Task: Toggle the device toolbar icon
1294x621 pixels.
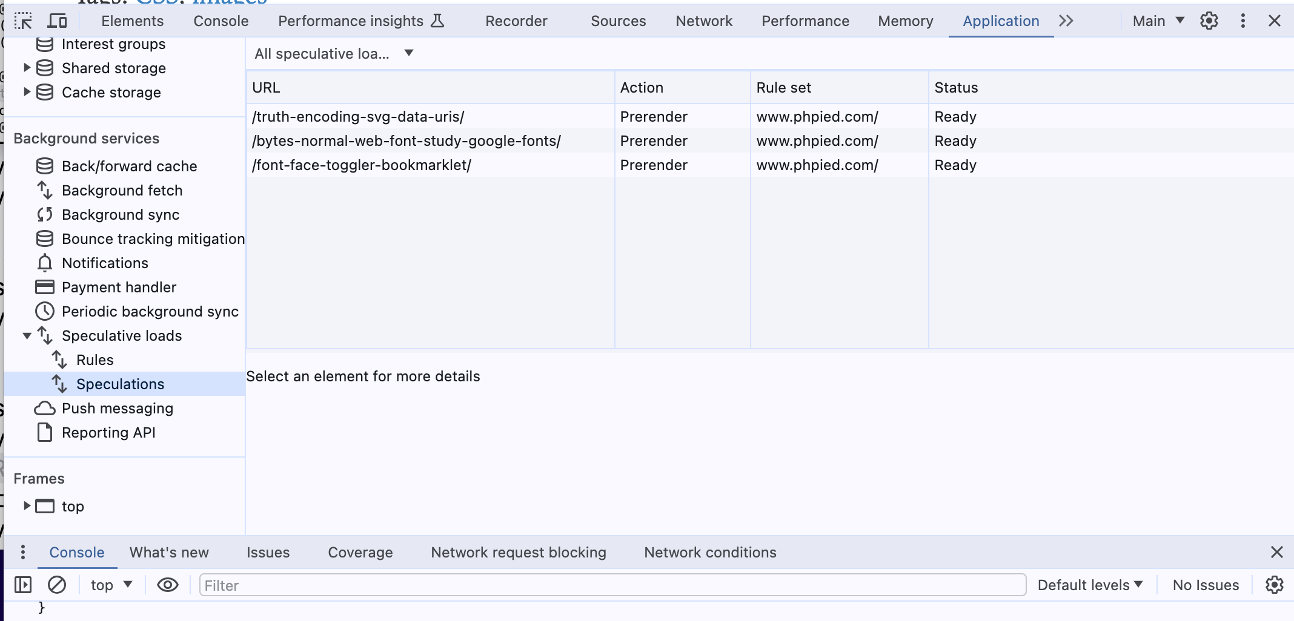Action: click(58, 21)
